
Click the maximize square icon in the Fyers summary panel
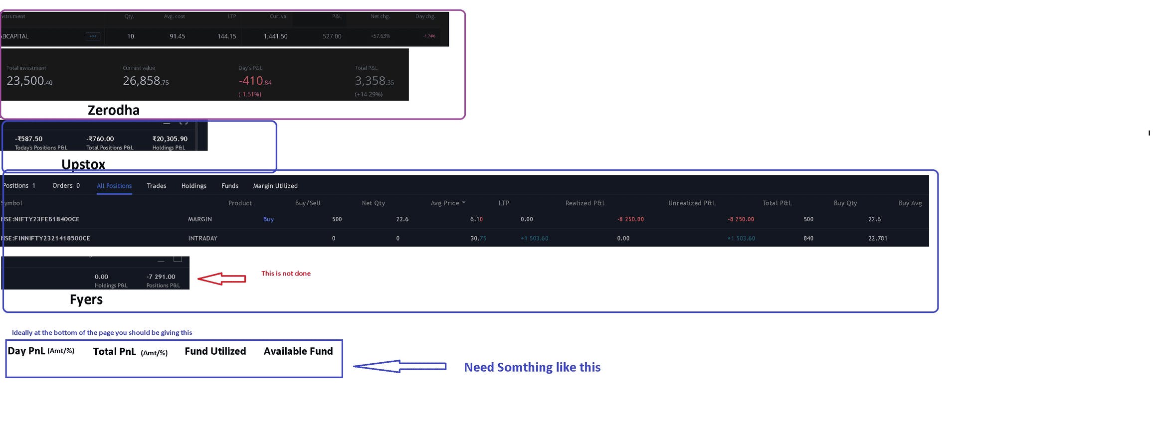[x=178, y=259]
